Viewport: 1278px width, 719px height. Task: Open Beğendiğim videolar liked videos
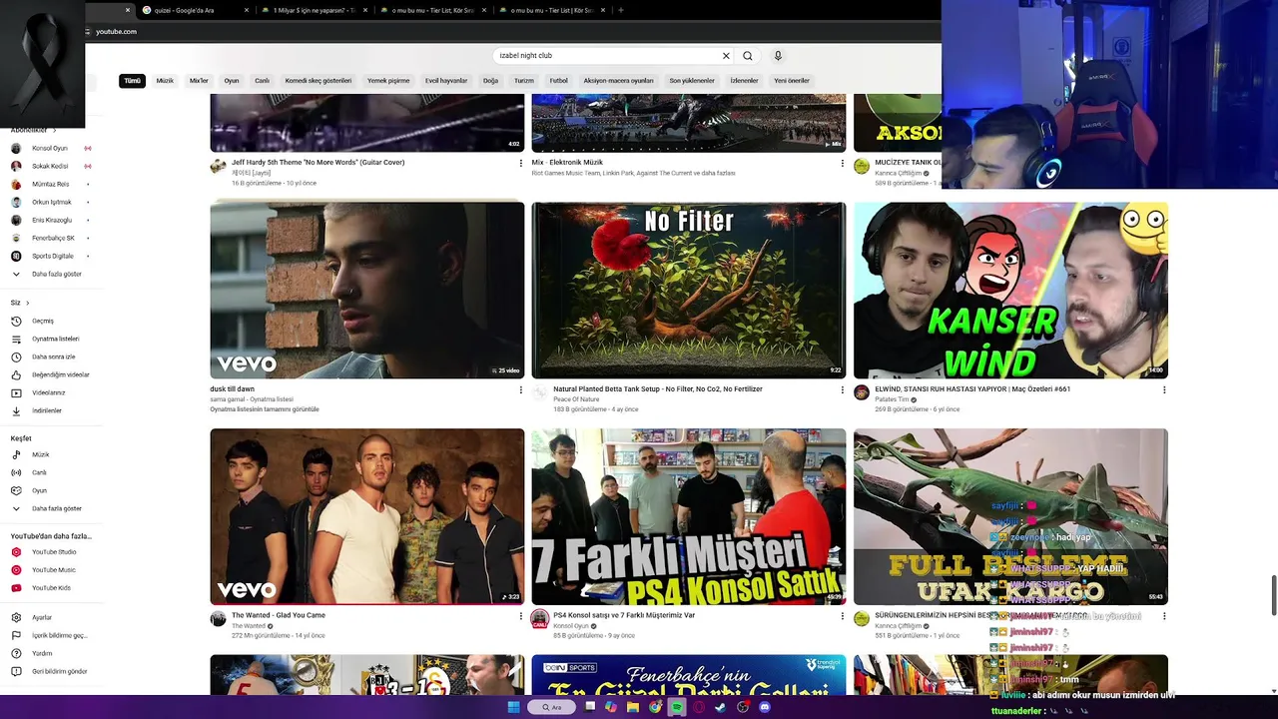coord(52,374)
